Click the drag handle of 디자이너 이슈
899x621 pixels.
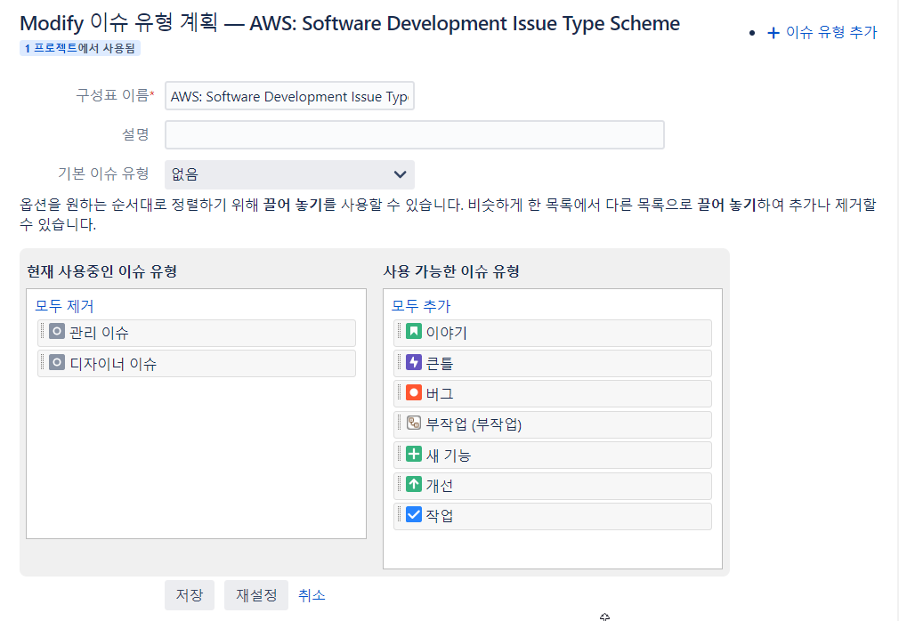(43, 361)
